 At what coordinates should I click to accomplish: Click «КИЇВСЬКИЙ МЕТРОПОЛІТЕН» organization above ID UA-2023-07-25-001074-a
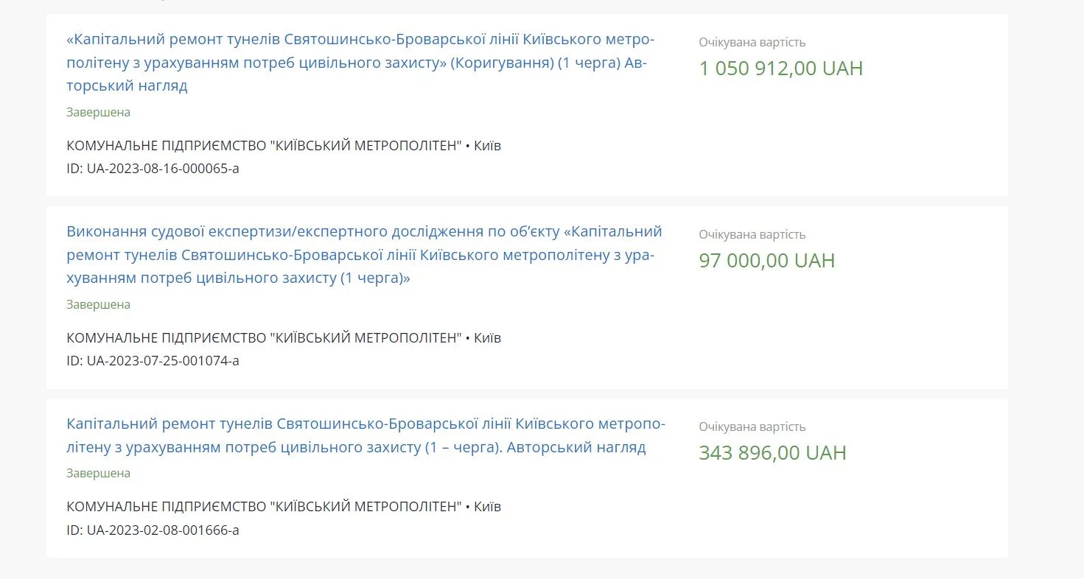[264, 338]
